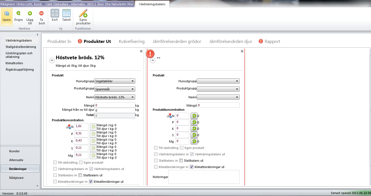Open empty Huvudgrupp dropdown in second card
The width and height of the screenshot is (371, 196).
(x=218, y=81)
